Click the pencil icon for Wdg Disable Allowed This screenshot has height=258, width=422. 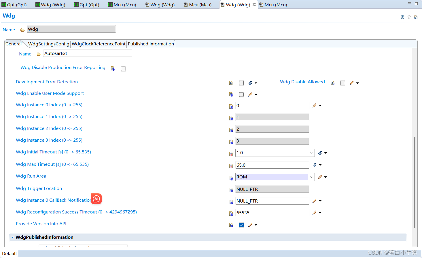[x=351, y=83]
